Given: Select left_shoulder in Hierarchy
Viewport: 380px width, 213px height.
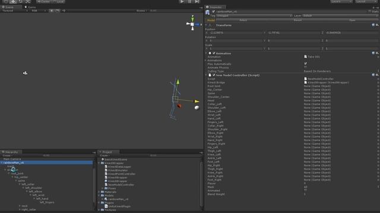Looking at the screenshot, I should 34,188.
